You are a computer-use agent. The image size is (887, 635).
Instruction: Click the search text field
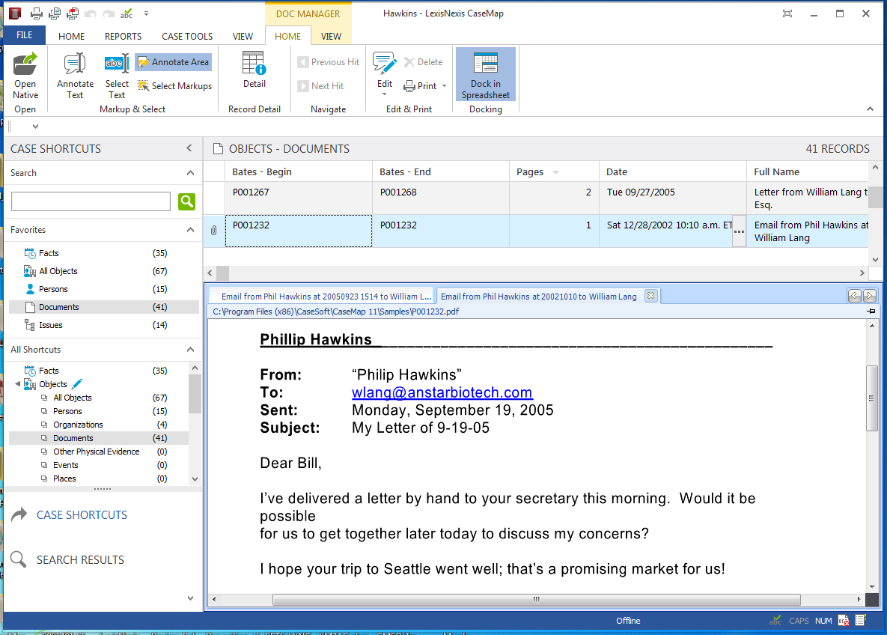91,201
